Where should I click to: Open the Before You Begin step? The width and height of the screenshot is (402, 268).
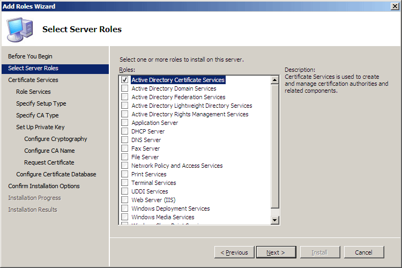pyautogui.click(x=30, y=56)
